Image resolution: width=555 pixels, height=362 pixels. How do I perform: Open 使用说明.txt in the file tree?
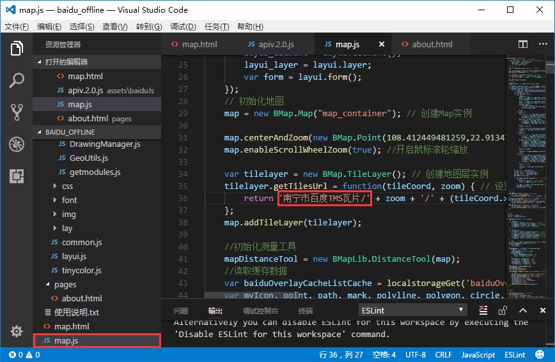[76, 312]
